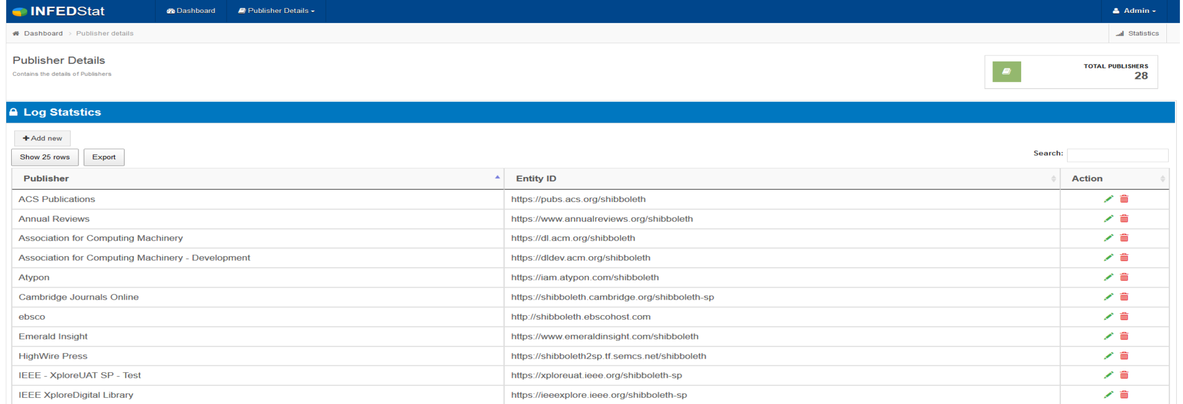Click the edit pencil for ACS Publications
1183x404 pixels.
(x=1108, y=199)
